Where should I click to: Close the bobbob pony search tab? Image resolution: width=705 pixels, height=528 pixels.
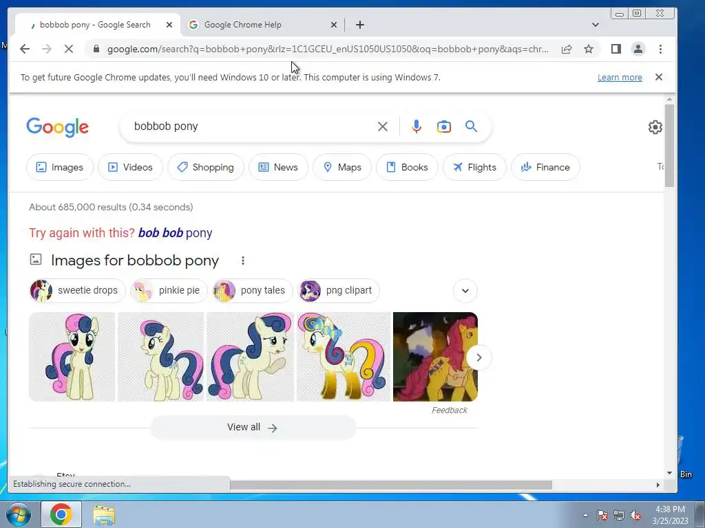pos(169,25)
